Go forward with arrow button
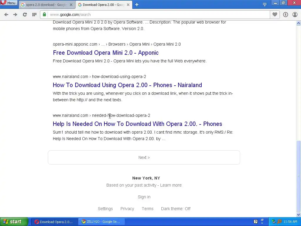301x226 pixels. point(15,15)
